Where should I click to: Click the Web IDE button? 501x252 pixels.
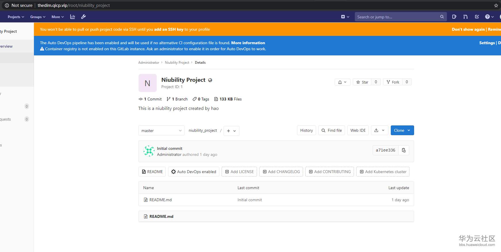coord(358,130)
